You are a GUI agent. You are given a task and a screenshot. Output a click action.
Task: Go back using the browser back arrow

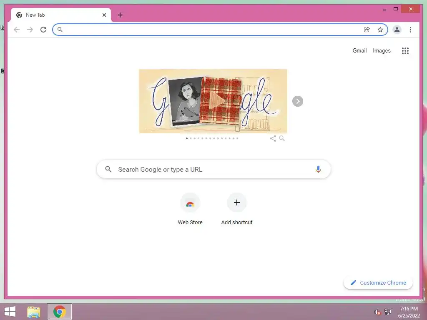click(x=17, y=30)
